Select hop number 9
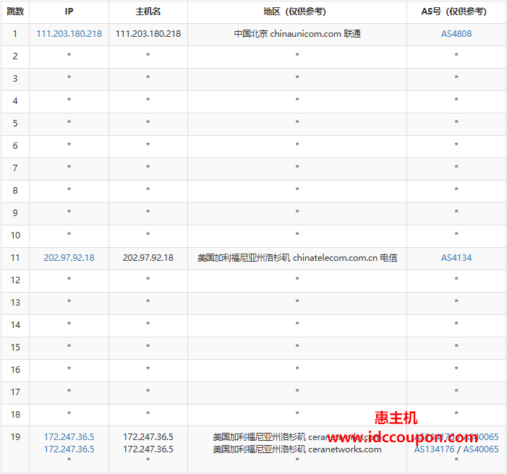 [x=15, y=213]
